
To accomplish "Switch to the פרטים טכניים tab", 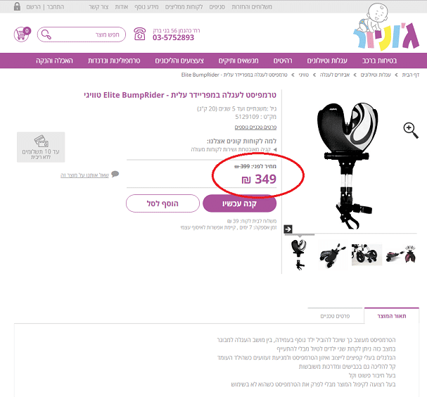I will click(x=336, y=316).
